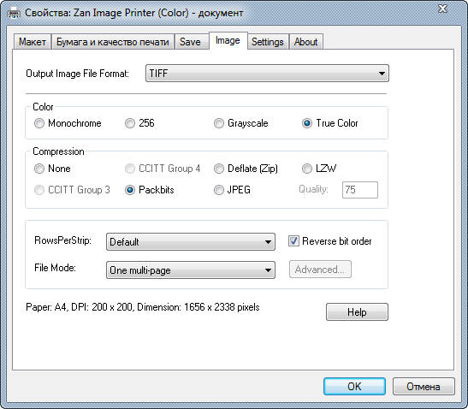
Task: Open the File Mode dropdown
Action: coord(191,270)
